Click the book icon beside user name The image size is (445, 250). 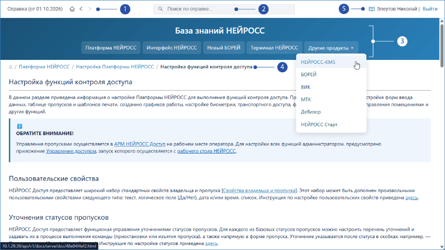click(x=371, y=9)
